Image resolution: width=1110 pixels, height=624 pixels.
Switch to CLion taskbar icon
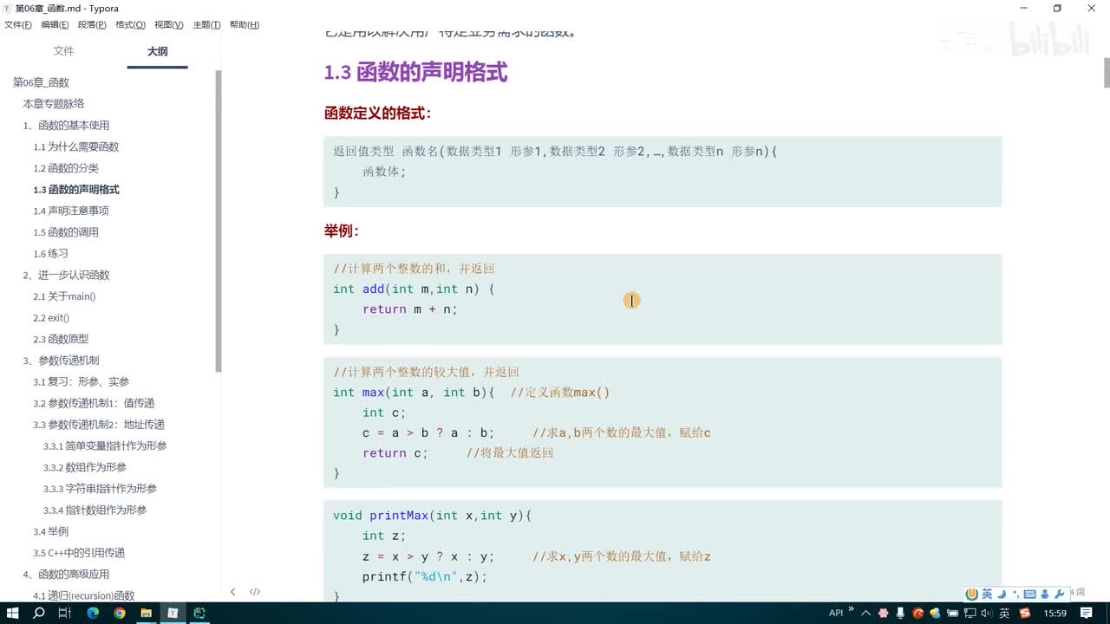coord(199,613)
